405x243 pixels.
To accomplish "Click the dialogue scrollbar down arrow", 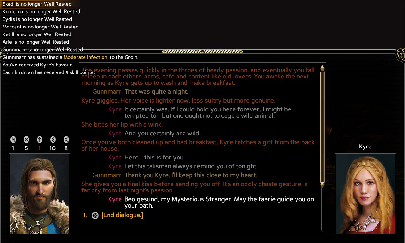I will 322,185.
